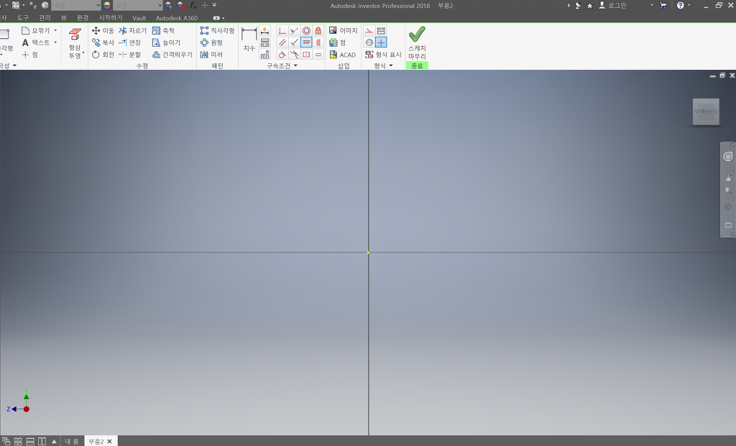Open the 관리 (Manage) ribbon tab
Image resolution: width=736 pixels, height=446 pixels.
pyautogui.click(x=45, y=18)
